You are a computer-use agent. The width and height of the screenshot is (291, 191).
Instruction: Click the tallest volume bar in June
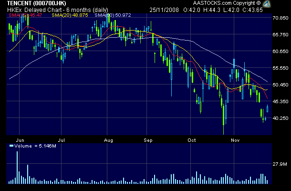(17, 168)
